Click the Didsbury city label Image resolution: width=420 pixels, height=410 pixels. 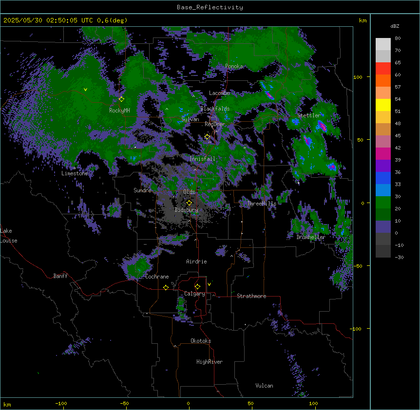click(187, 210)
